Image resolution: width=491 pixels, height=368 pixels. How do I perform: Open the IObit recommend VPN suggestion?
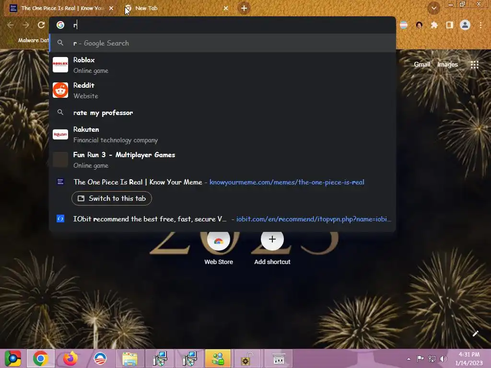222,218
